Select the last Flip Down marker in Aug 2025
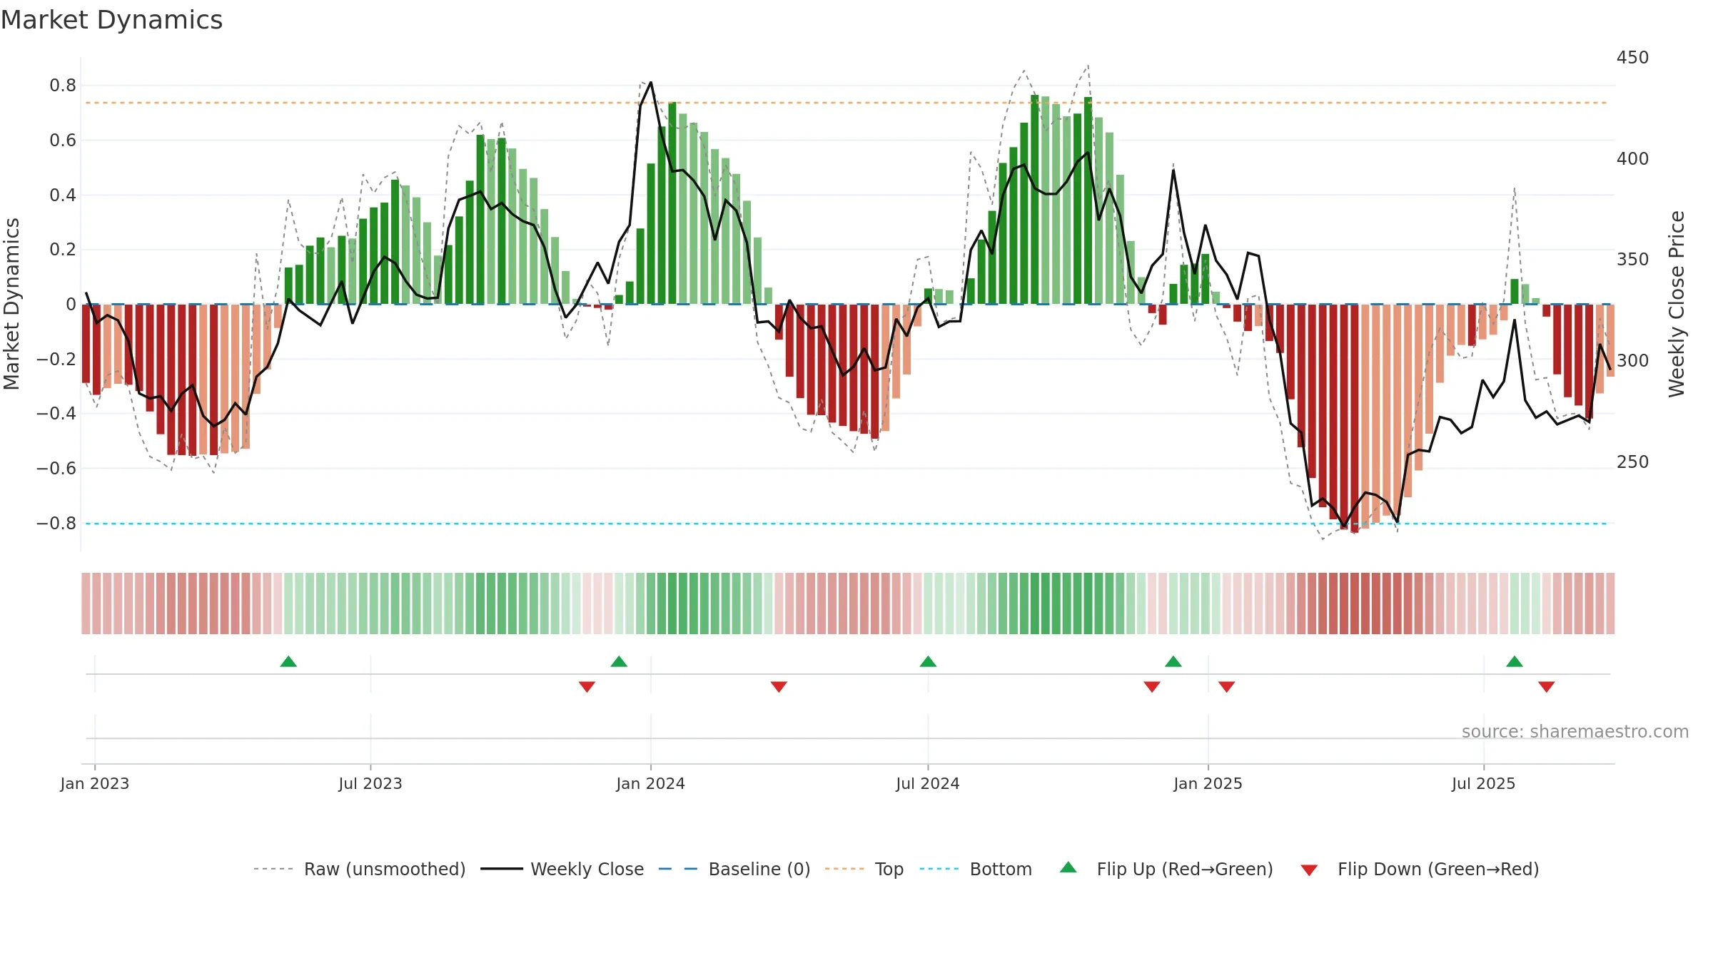Viewport: 1713px width, 963px height. [1547, 686]
